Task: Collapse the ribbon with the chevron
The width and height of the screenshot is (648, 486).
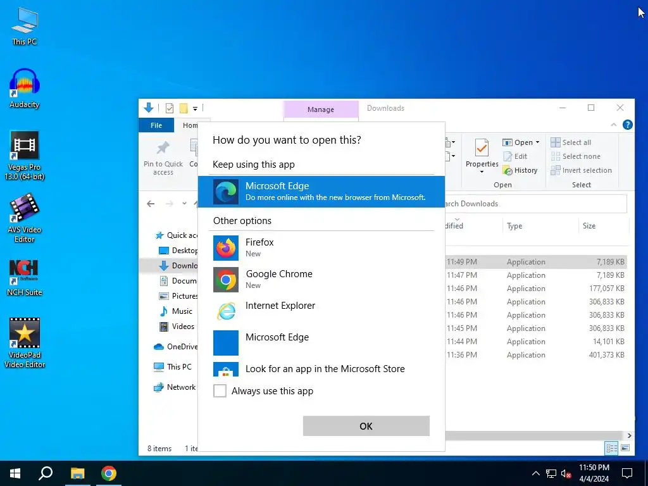Action: tap(614, 125)
